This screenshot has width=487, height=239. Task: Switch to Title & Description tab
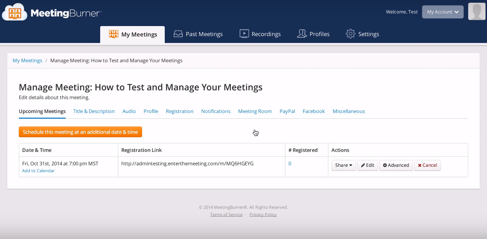click(94, 111)
